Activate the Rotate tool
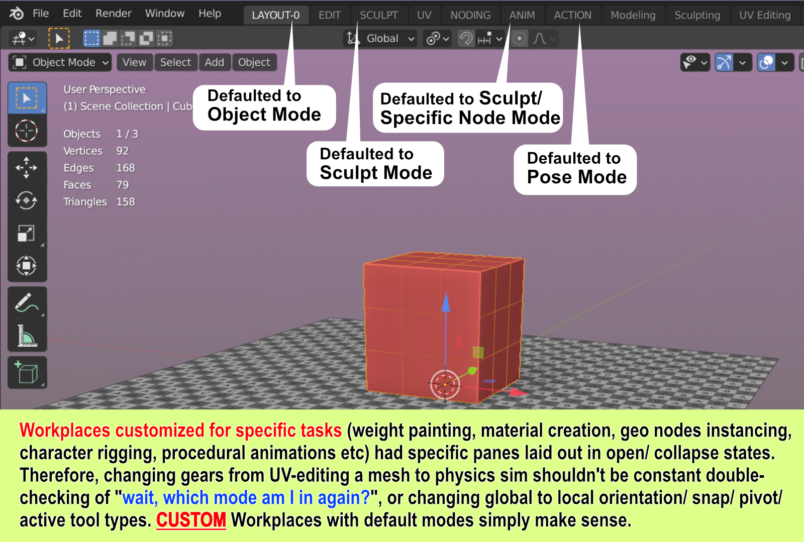 pos(27,200)
